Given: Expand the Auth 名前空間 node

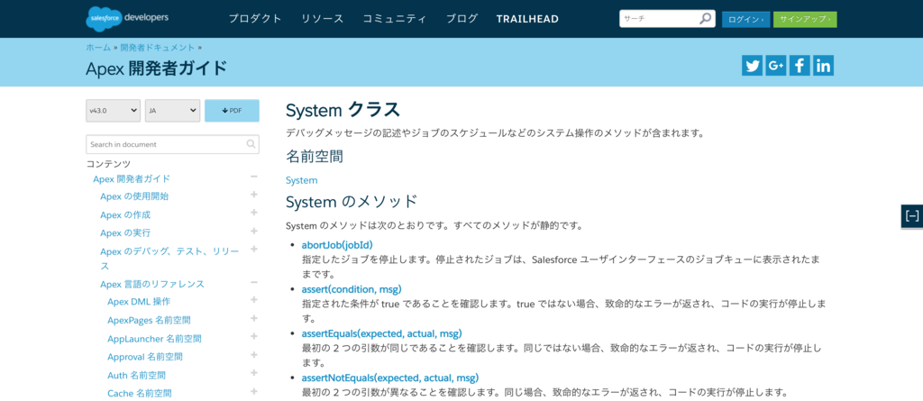Looking at the screenshot, I should (253, 373).
